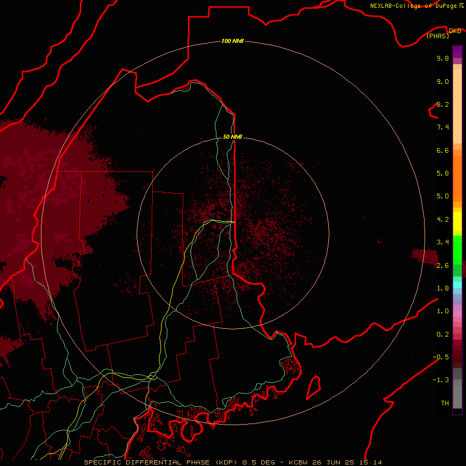
Task: Click the NEXLAB-College of DuPage credit text
Action: tap(413, 6)
